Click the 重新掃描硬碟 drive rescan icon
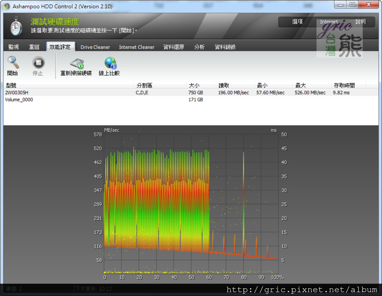The image size is (382, 296). click(77, 63)
